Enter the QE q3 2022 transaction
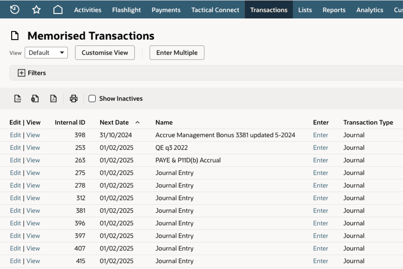Image resolution: width=403 pixels, height=269 pixels. click(x=321, y=148)
